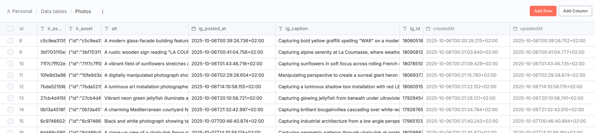Click the calendar icon in createdAt header
Screen dimensions: 595x133
(x=428, y=29)
